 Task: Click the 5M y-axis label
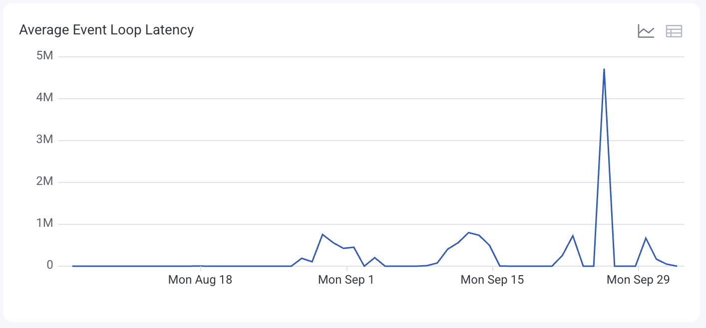tap(45, 56)
